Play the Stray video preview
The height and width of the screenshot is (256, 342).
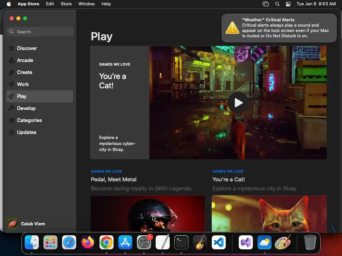(238, 103)
